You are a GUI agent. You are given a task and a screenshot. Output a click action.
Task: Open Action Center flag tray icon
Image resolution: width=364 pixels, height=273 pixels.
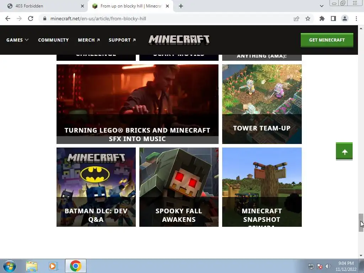pos(320,266)
